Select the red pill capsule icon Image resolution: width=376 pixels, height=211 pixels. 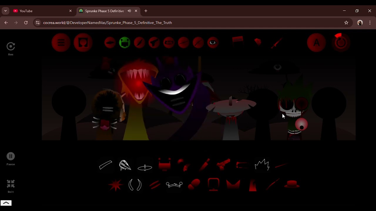(x=194, y=185)
